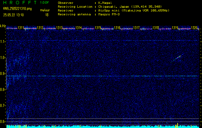202x128 pixels.
Task: Click the 1319 time marker
Action: (x=175, y=28)
